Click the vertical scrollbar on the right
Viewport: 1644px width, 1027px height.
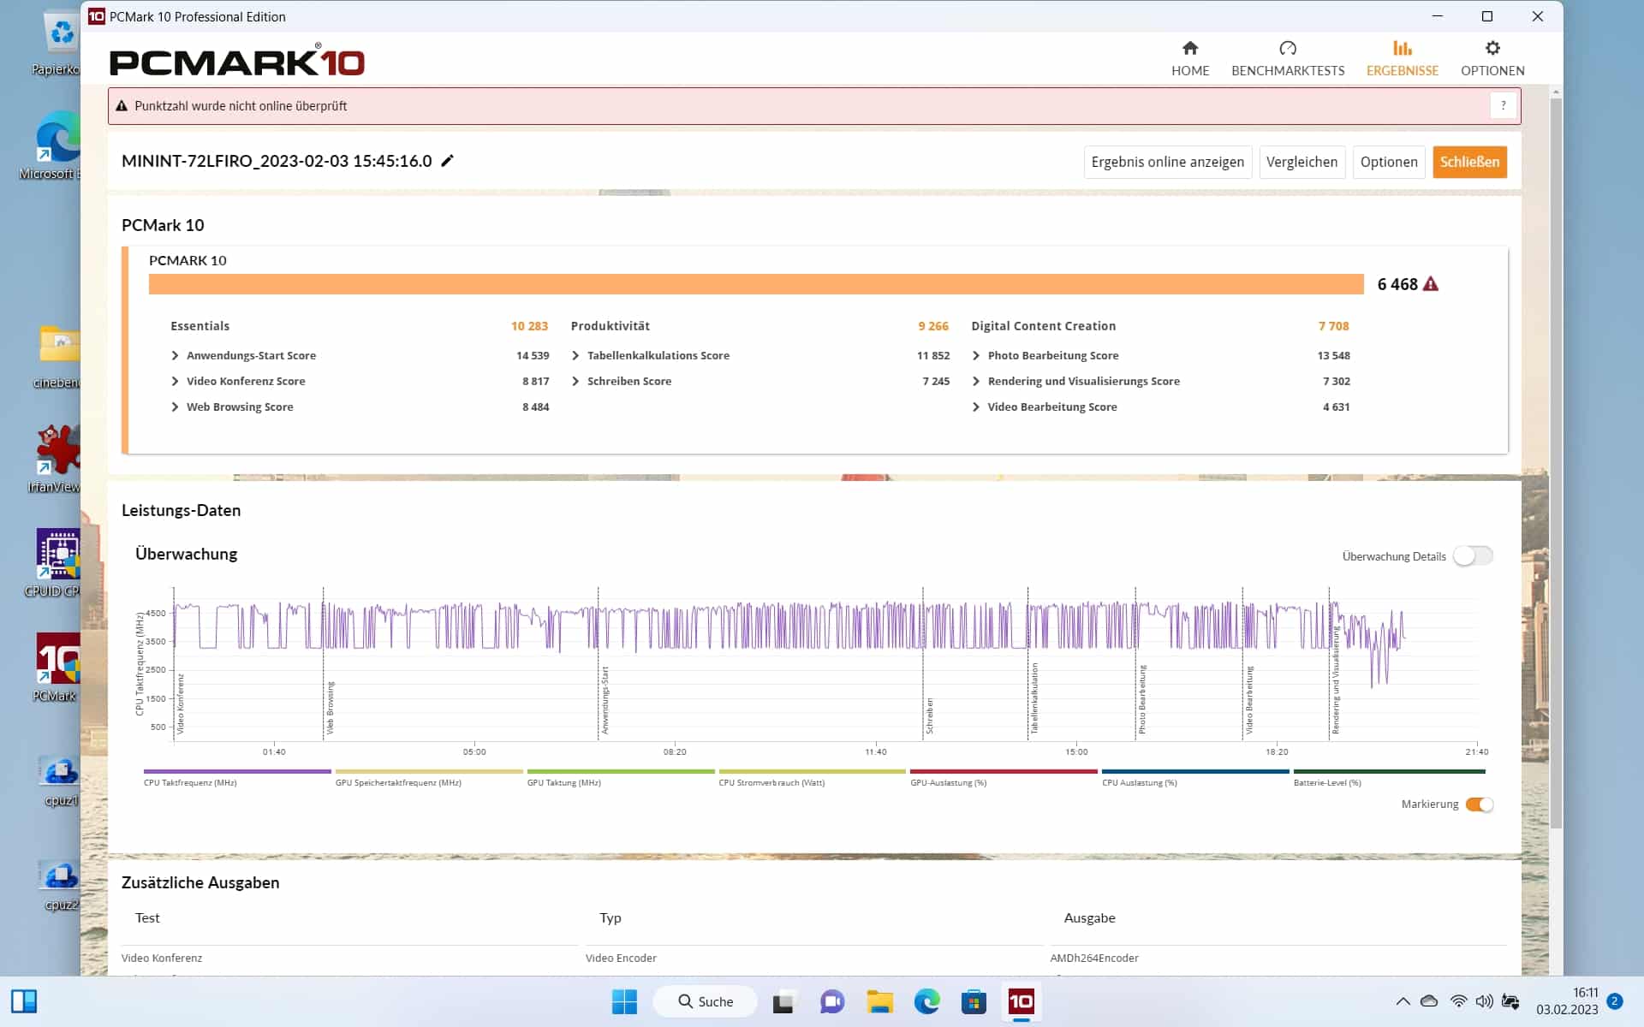click(x=1556, y=462)
